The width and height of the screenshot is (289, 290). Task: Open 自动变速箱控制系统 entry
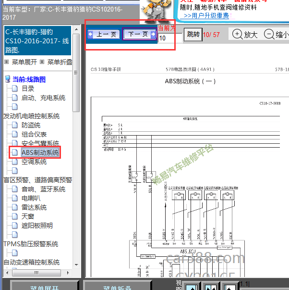pos(32,262)
